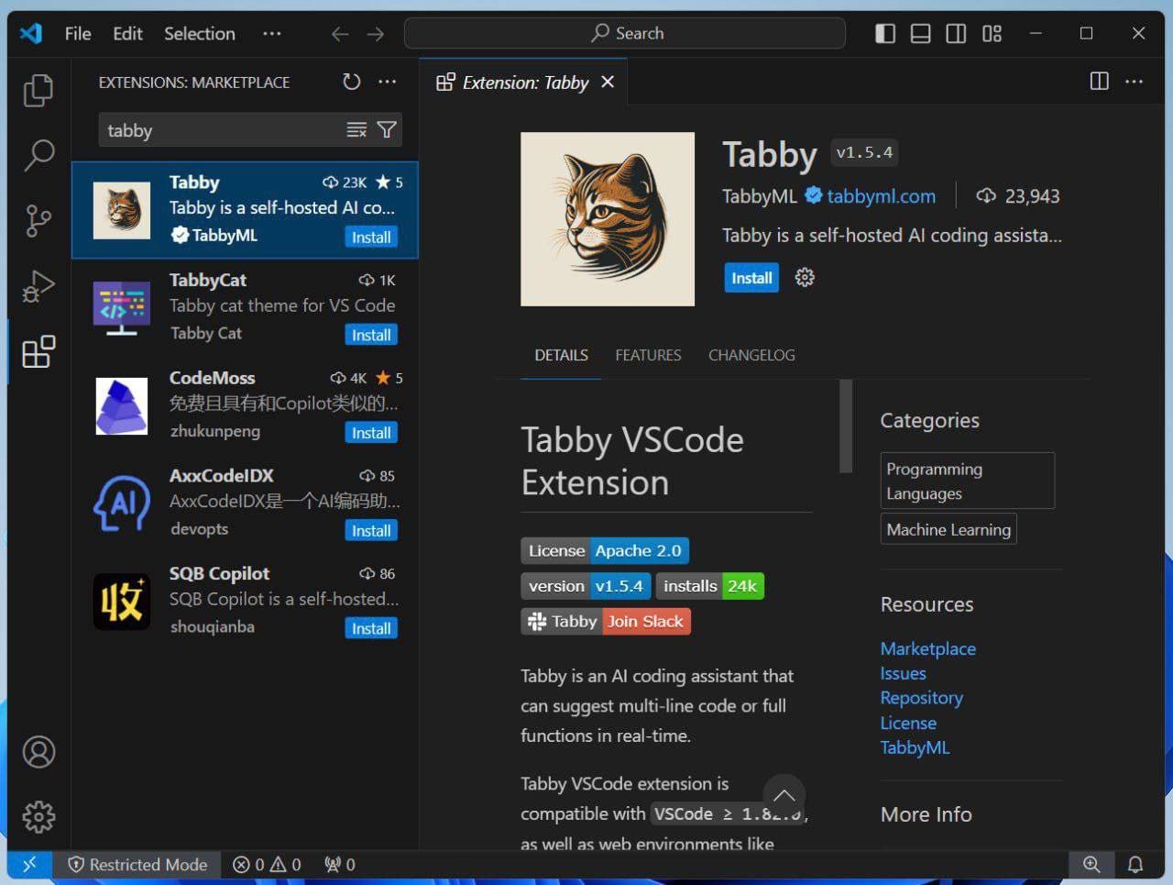Install the TabbyCat theme extension
The image size is (1173, 885).
click(x=371, y=335)
